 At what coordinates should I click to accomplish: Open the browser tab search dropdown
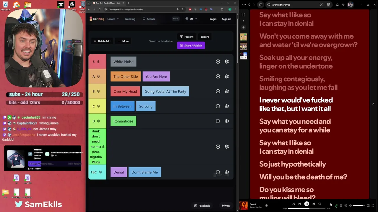point(89,3)
